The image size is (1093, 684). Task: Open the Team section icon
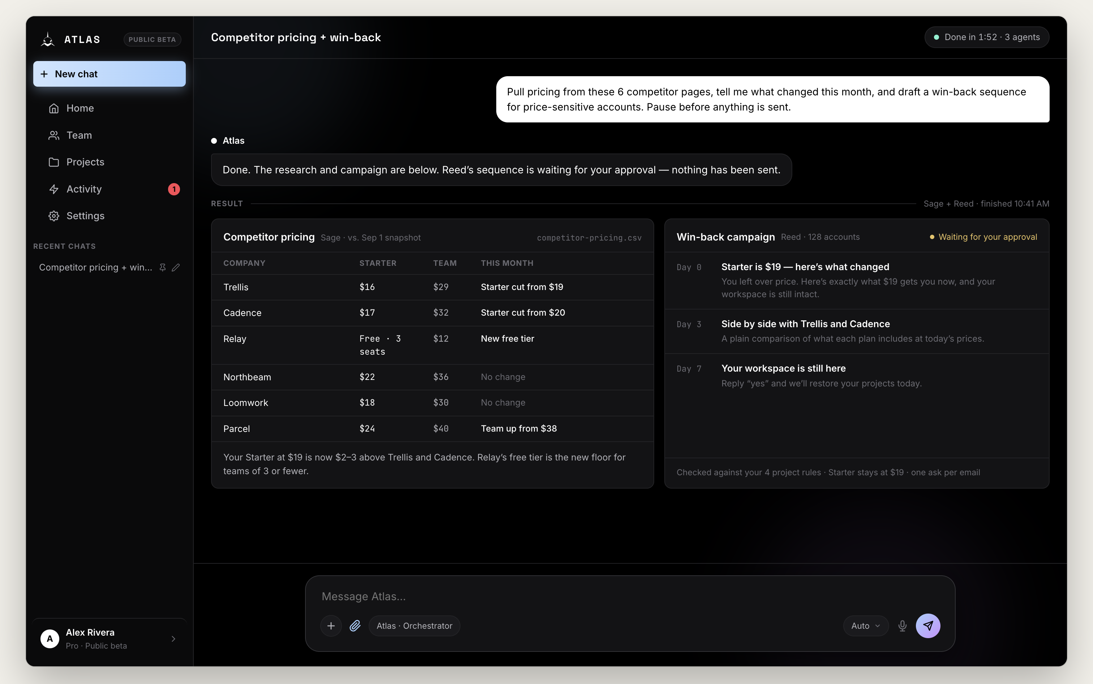pyautogui.click(x=54, y=135)
